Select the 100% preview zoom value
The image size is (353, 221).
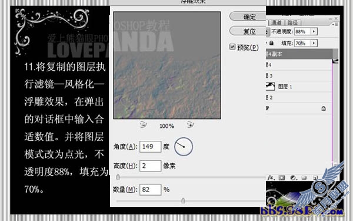pyautogui.click(x=167, y=126)
